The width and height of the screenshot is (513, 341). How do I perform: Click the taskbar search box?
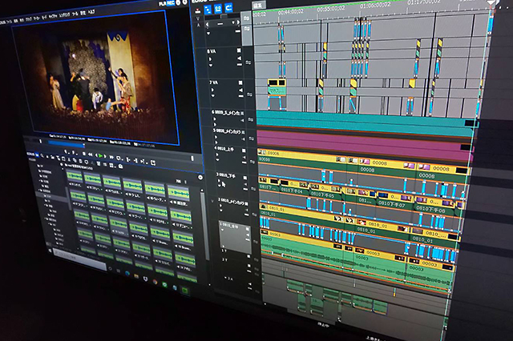pyautogui.click(x=80, y=259)
